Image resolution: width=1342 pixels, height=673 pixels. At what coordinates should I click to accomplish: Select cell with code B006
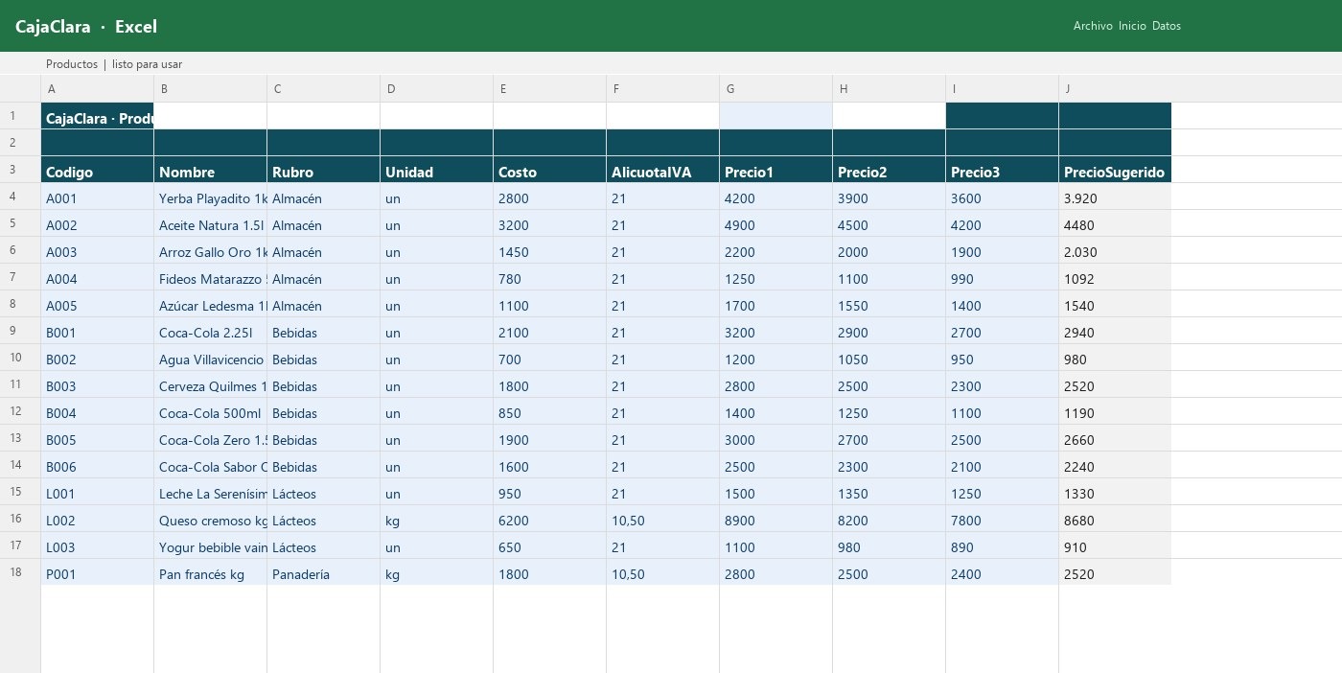(97, 465)
